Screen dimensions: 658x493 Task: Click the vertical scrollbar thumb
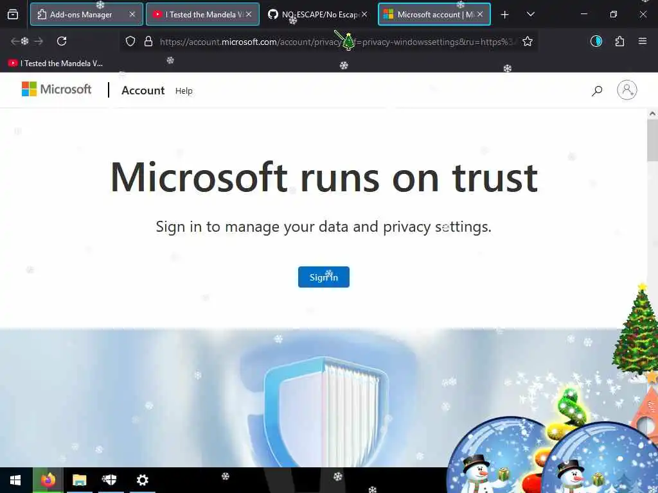click(652, 140)
